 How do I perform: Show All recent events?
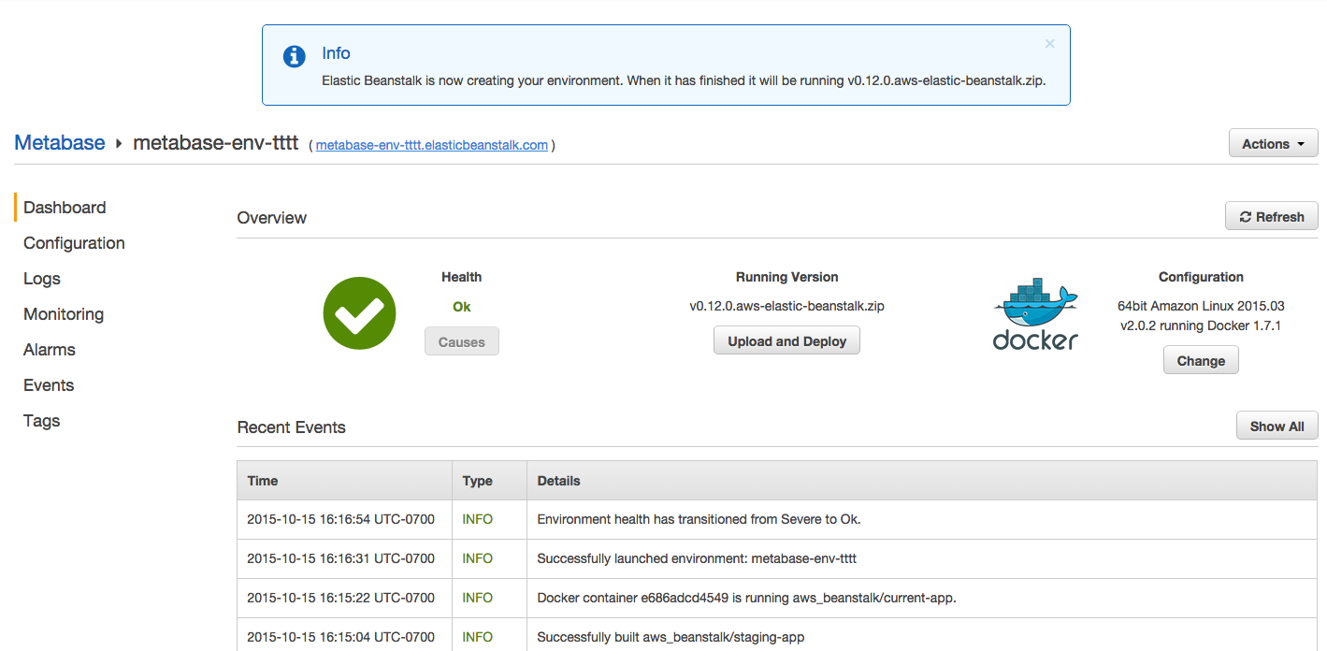pos(1277,426)
